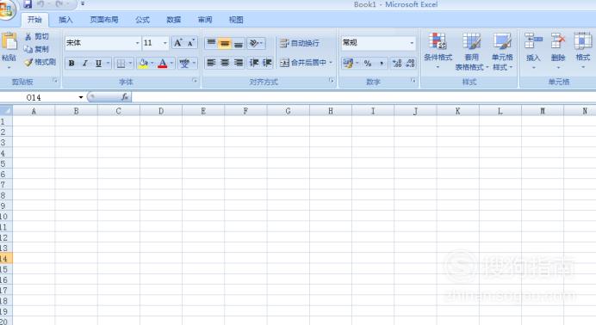Center text horizontally
The height and width of the screenshot is (325, 596).
225,63
